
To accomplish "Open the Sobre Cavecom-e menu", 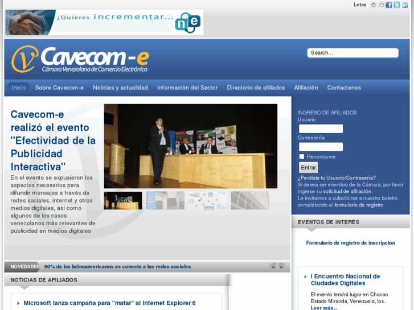I will 59,88.
